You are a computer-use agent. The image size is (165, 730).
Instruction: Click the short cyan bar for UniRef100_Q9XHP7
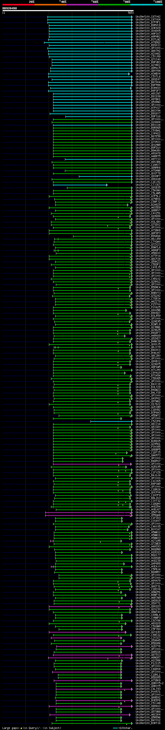coord(106,176)
